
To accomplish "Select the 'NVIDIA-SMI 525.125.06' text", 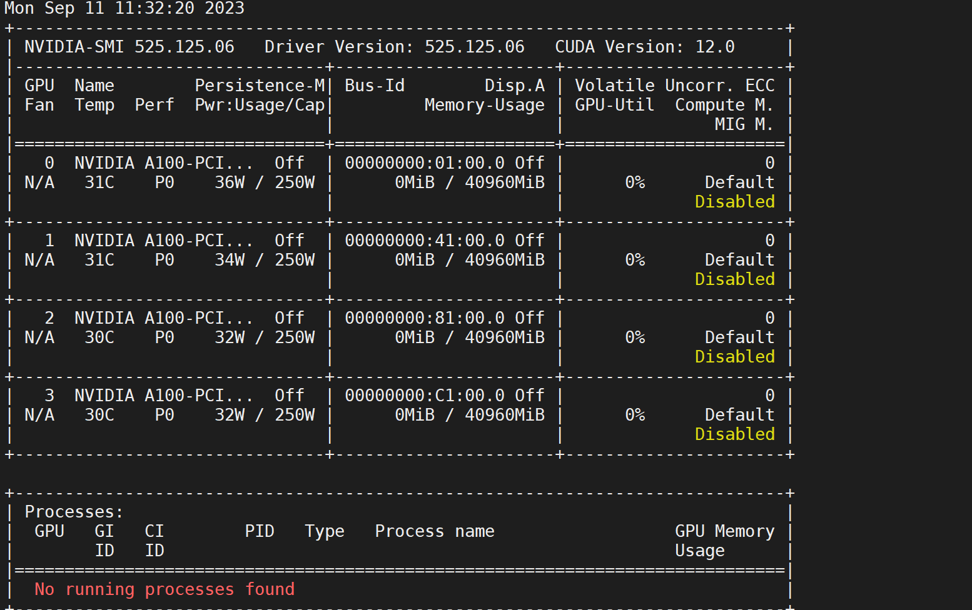I will (129, 47).
